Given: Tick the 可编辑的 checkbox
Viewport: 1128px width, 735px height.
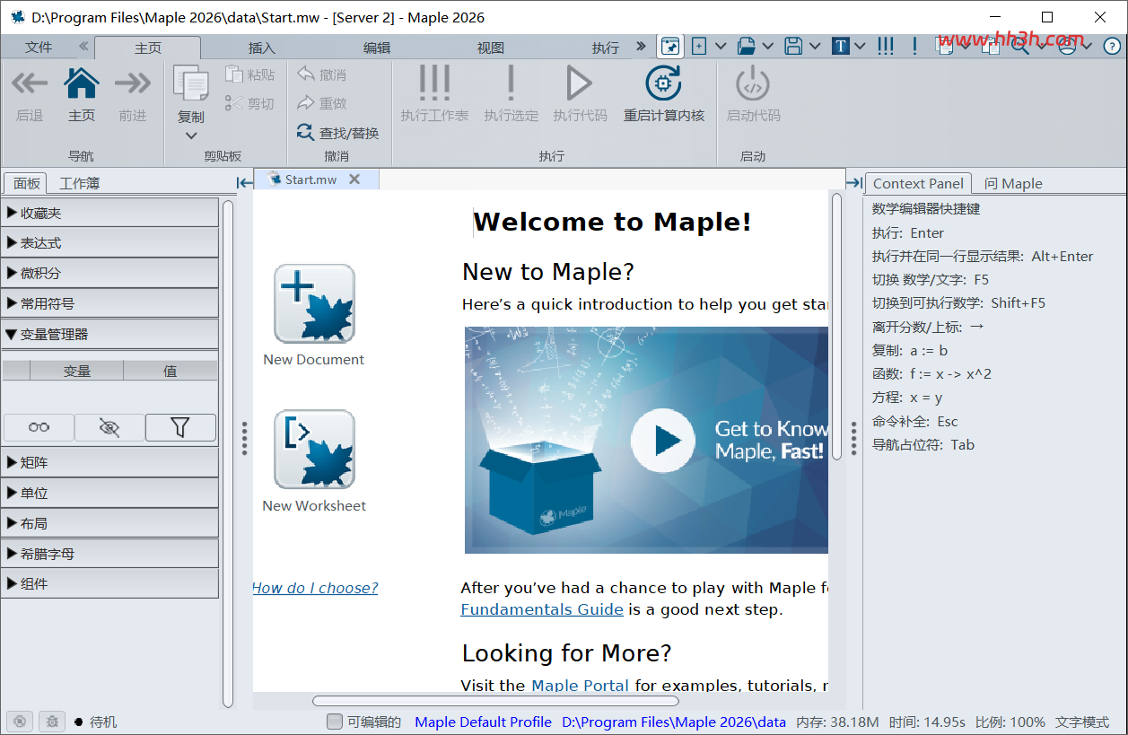Looking at the screenshot, I should point(334,722).
